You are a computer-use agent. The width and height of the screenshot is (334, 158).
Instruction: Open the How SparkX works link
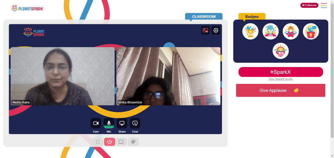coord(281,79)
